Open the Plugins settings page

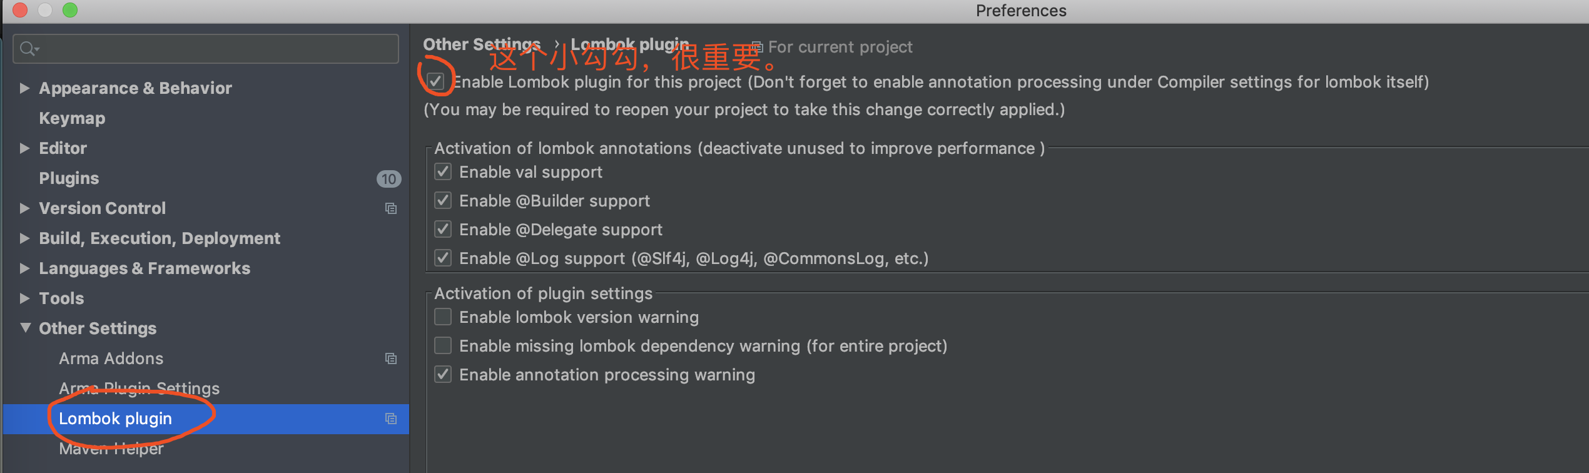pyautogui.click(x=69, y=178)
